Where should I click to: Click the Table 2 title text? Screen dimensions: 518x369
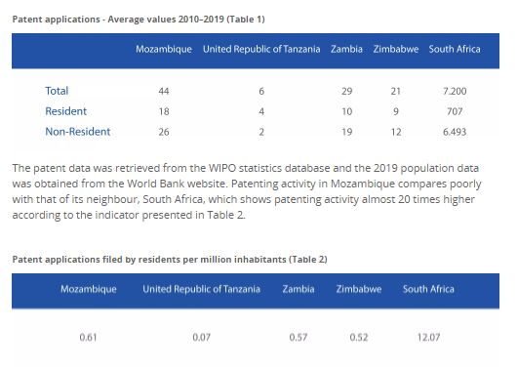[170, 260]
